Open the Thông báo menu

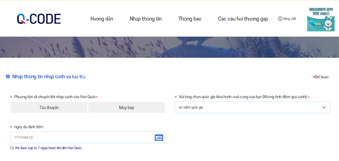coord(190,19)
